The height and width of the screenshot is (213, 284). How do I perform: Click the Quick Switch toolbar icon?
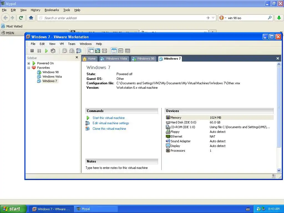(105, 51)
